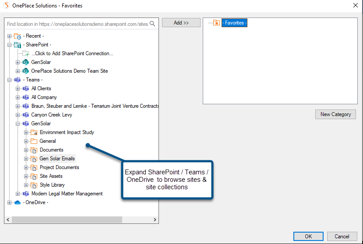This screenshot has width=363, height=244.
Task: Select the Favorites category label
Action: tap(234, 23)
